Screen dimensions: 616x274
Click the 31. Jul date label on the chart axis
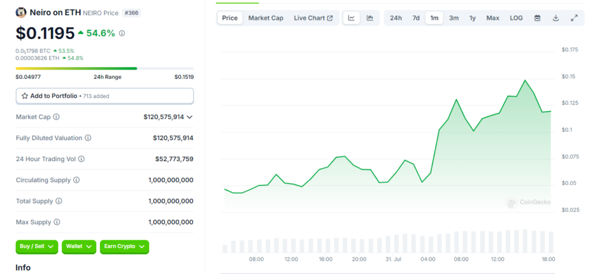click(x=395, y=259)
